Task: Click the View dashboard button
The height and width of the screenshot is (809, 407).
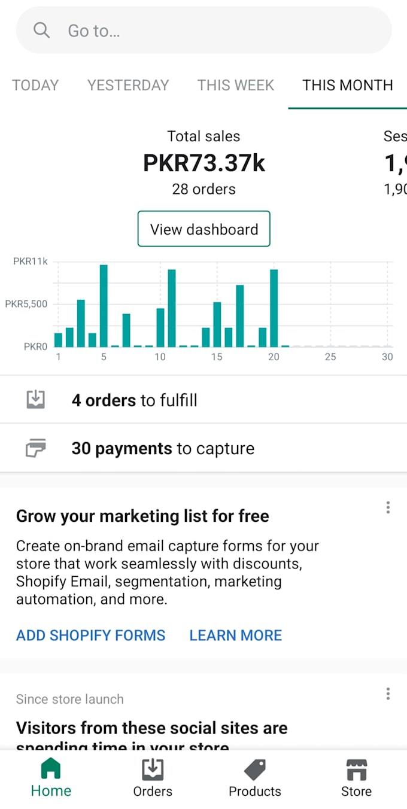Action: click(x=203, y=229)
